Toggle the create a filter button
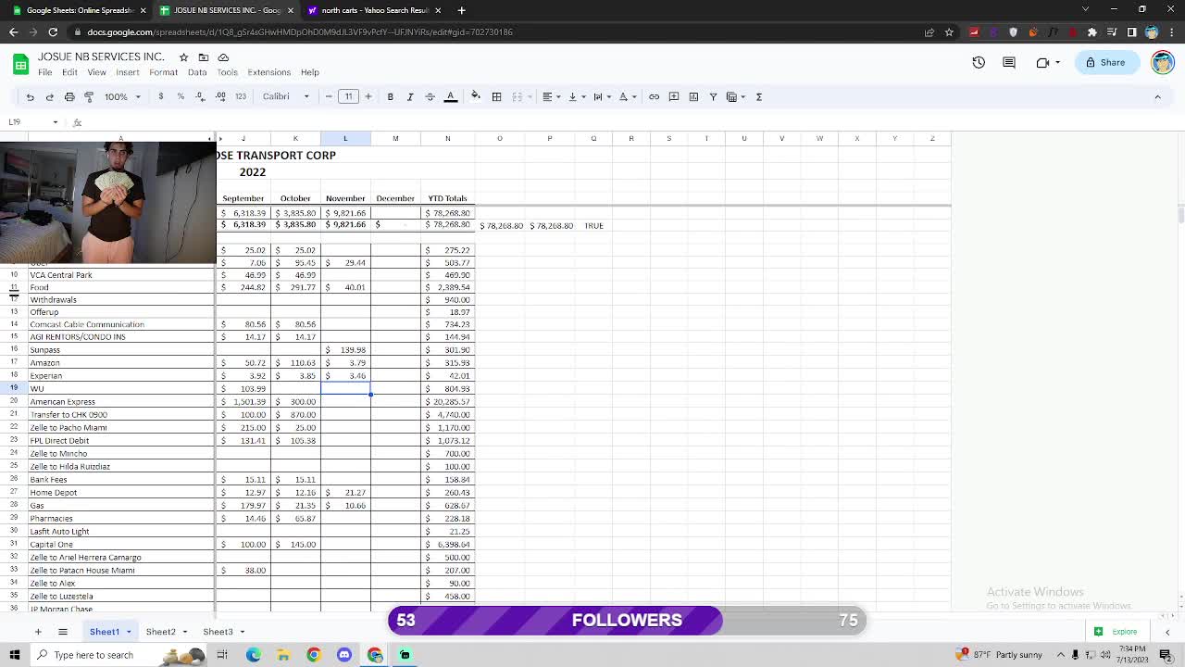The width and height of the screenshot is (1185, 667). [713, 96]
